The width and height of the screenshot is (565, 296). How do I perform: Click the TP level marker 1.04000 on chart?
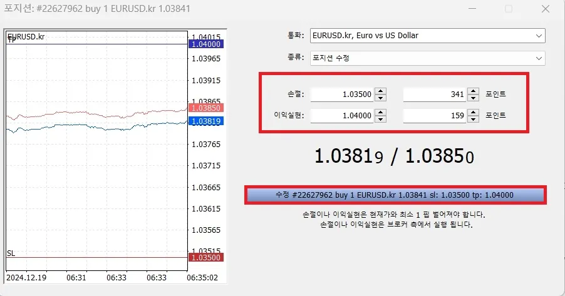206,44
